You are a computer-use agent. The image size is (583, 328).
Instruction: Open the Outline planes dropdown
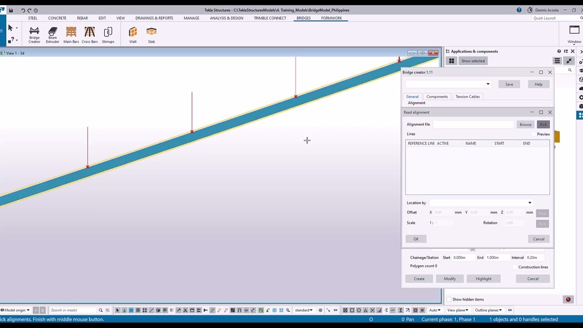[488, 310]
